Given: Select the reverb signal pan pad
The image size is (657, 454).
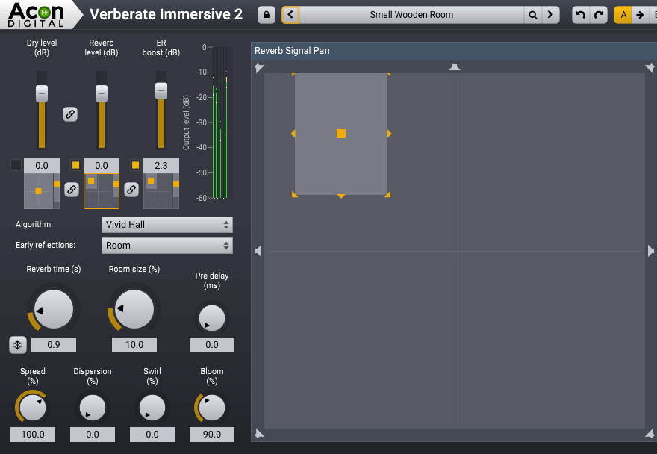Looking at the screenshot, I should click(99, 191).
